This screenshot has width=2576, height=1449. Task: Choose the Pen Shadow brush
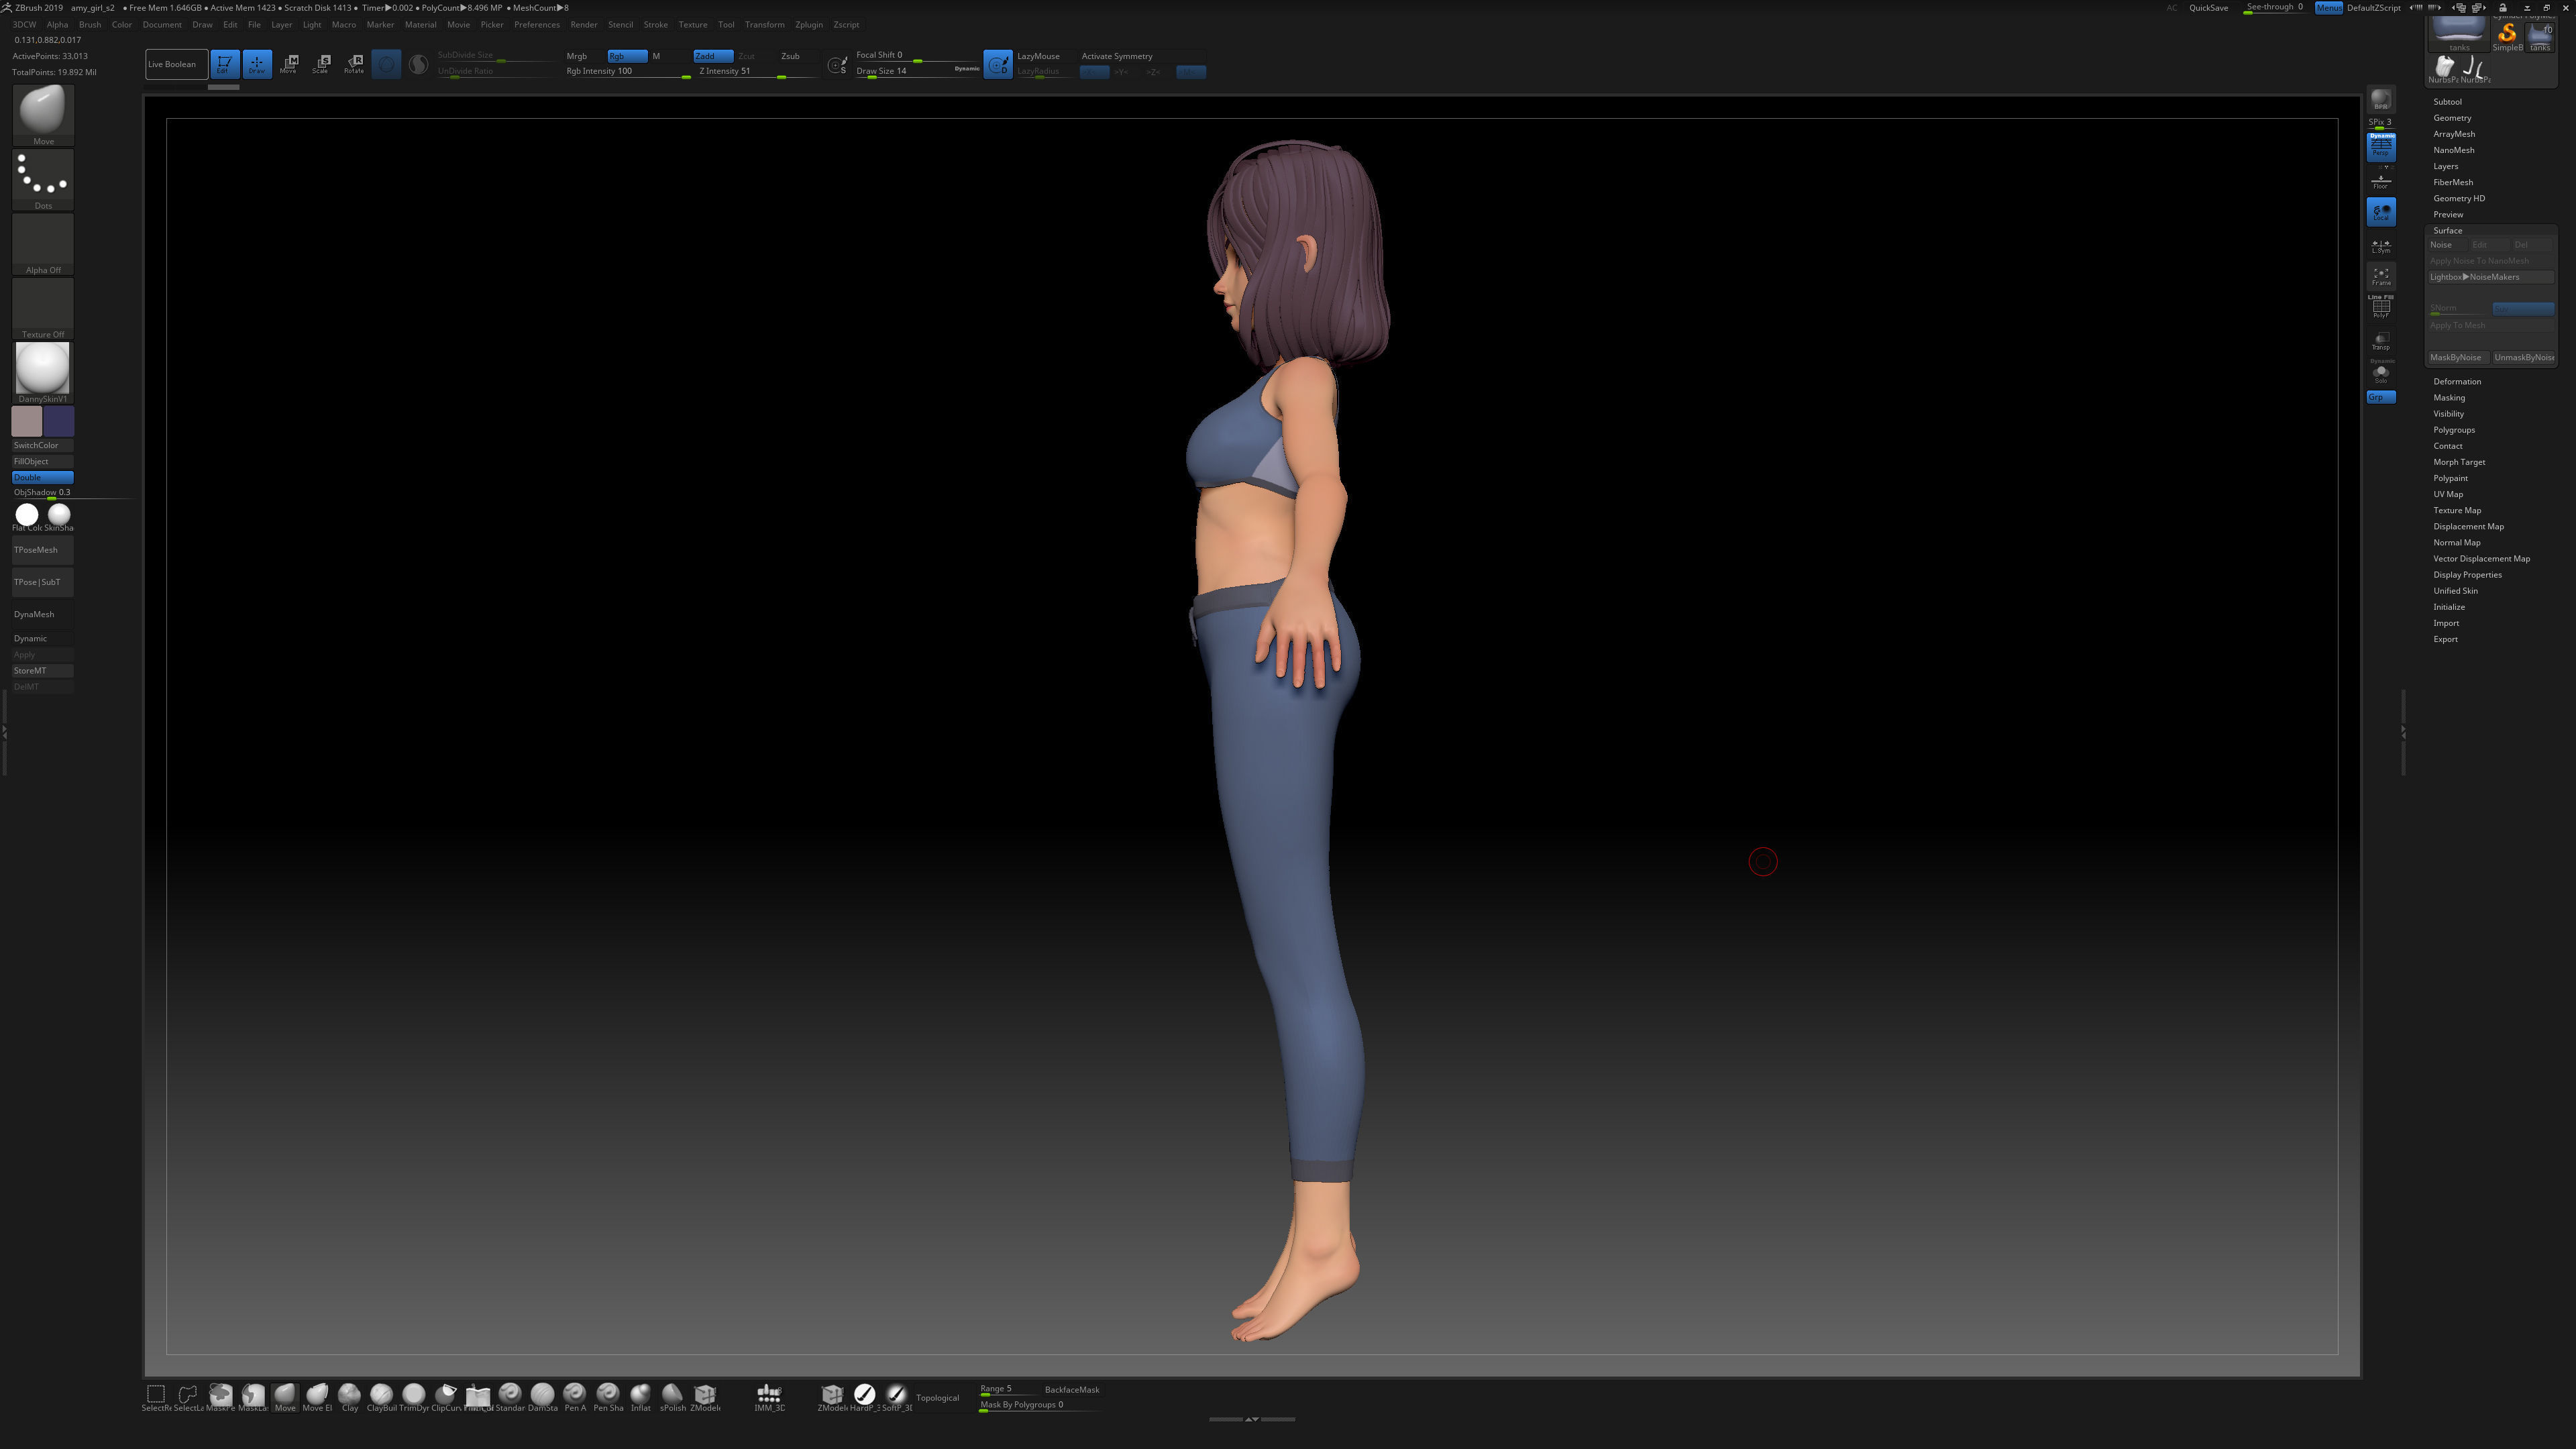click(608, 1397)
